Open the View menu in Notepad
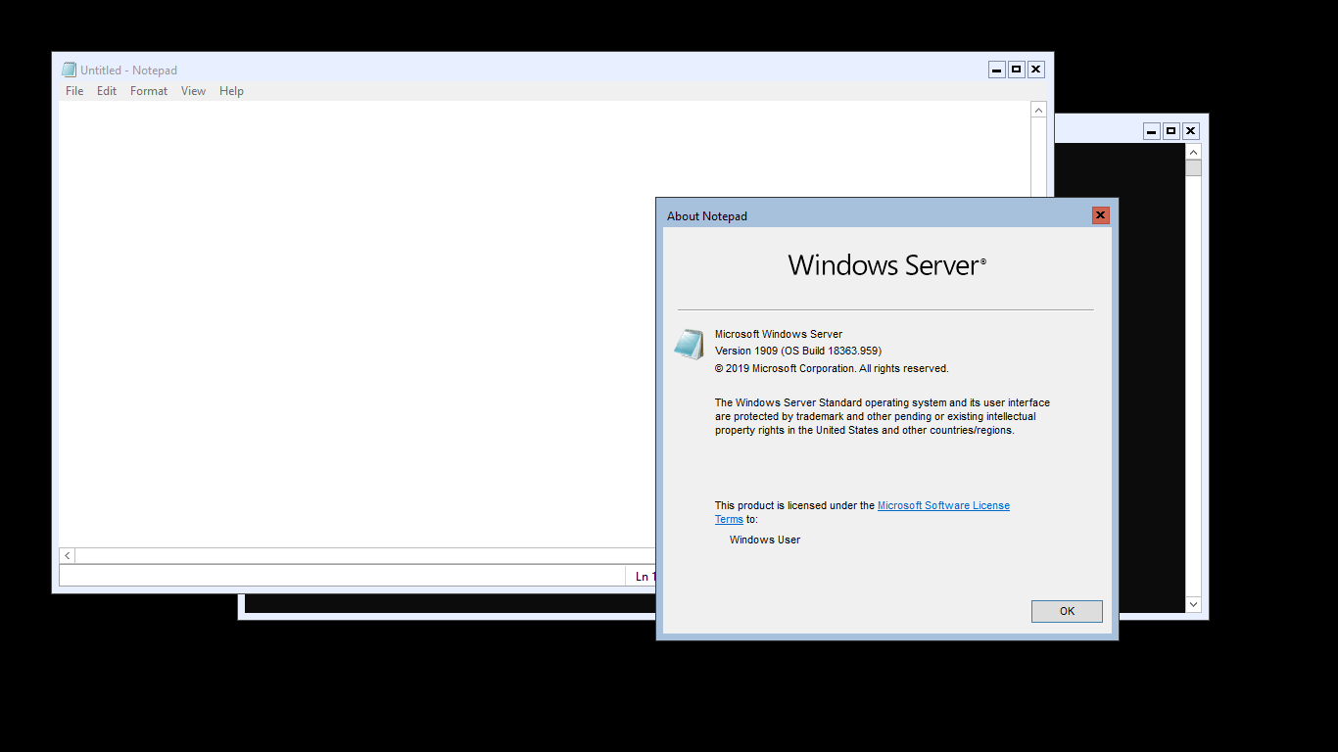The width and height of the screenshot is (1338, 752). 193,91
